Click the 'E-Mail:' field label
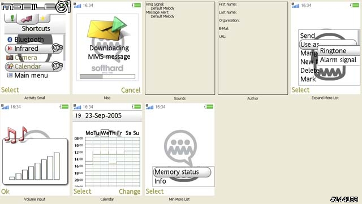Screen dimensions: 362x204 click(x=224, y=29)
